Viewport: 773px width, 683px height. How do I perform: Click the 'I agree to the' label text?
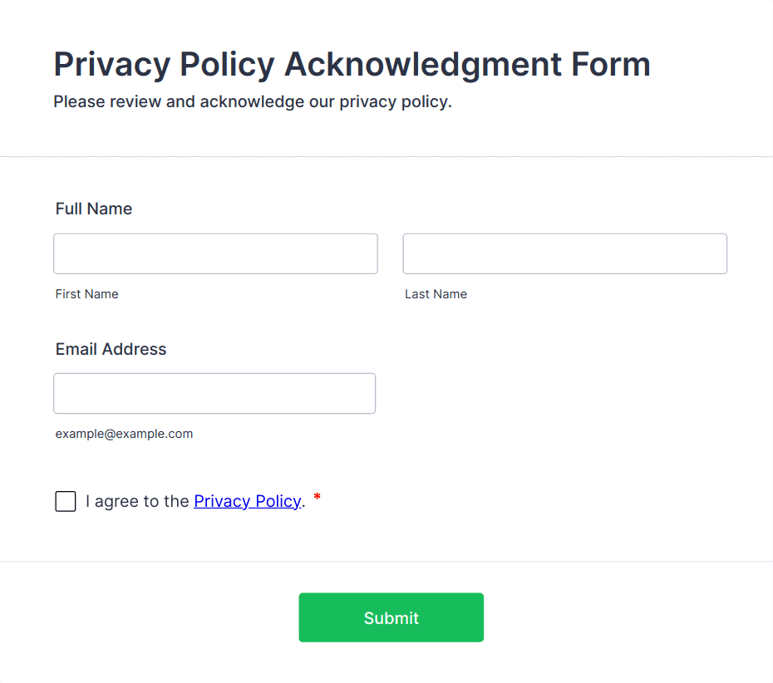point(137,501)
